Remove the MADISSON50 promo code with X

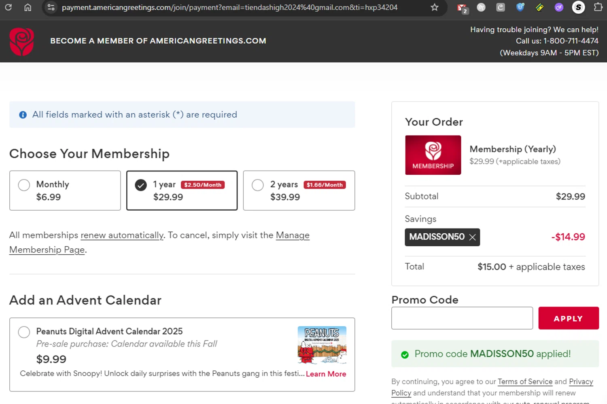pos(472,237)
